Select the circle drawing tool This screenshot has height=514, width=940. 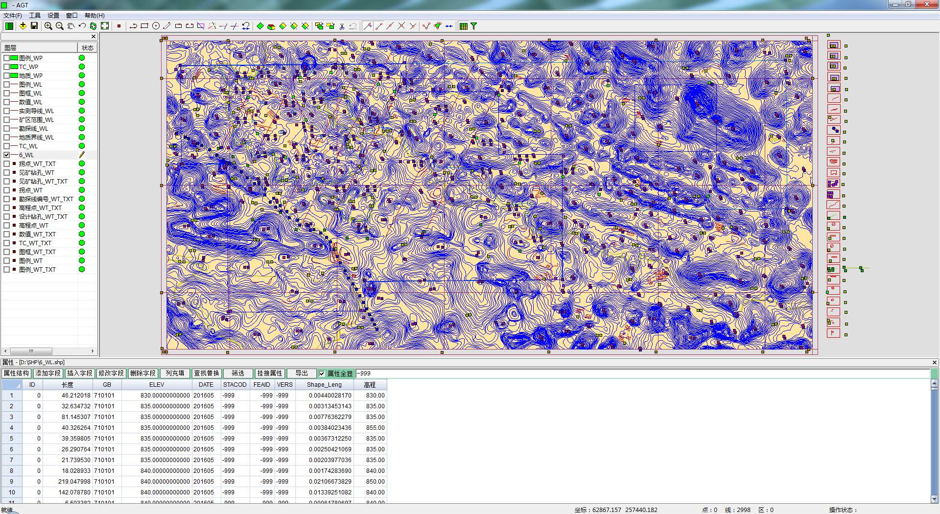tap(156, 26)
